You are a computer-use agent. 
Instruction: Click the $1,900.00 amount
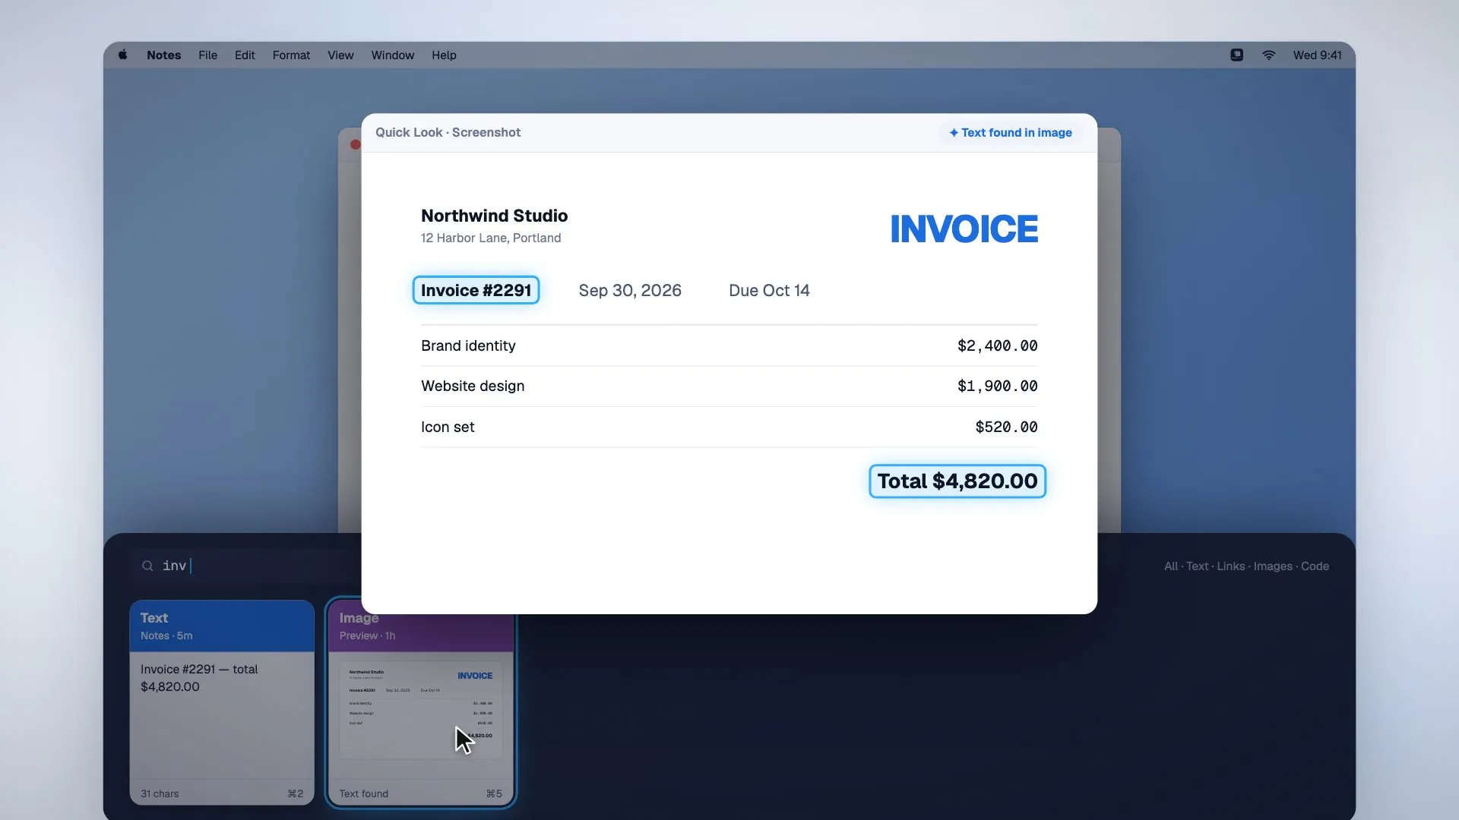click(997, 386)
